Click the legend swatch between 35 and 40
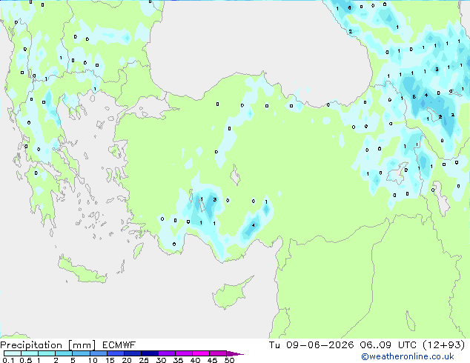Screen dimensions: 470x363 [x=184, y=353]
